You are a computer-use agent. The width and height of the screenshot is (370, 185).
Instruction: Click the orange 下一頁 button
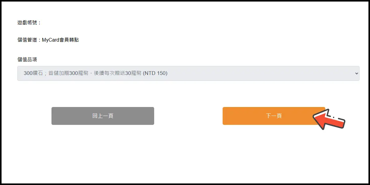click(274, 116)
